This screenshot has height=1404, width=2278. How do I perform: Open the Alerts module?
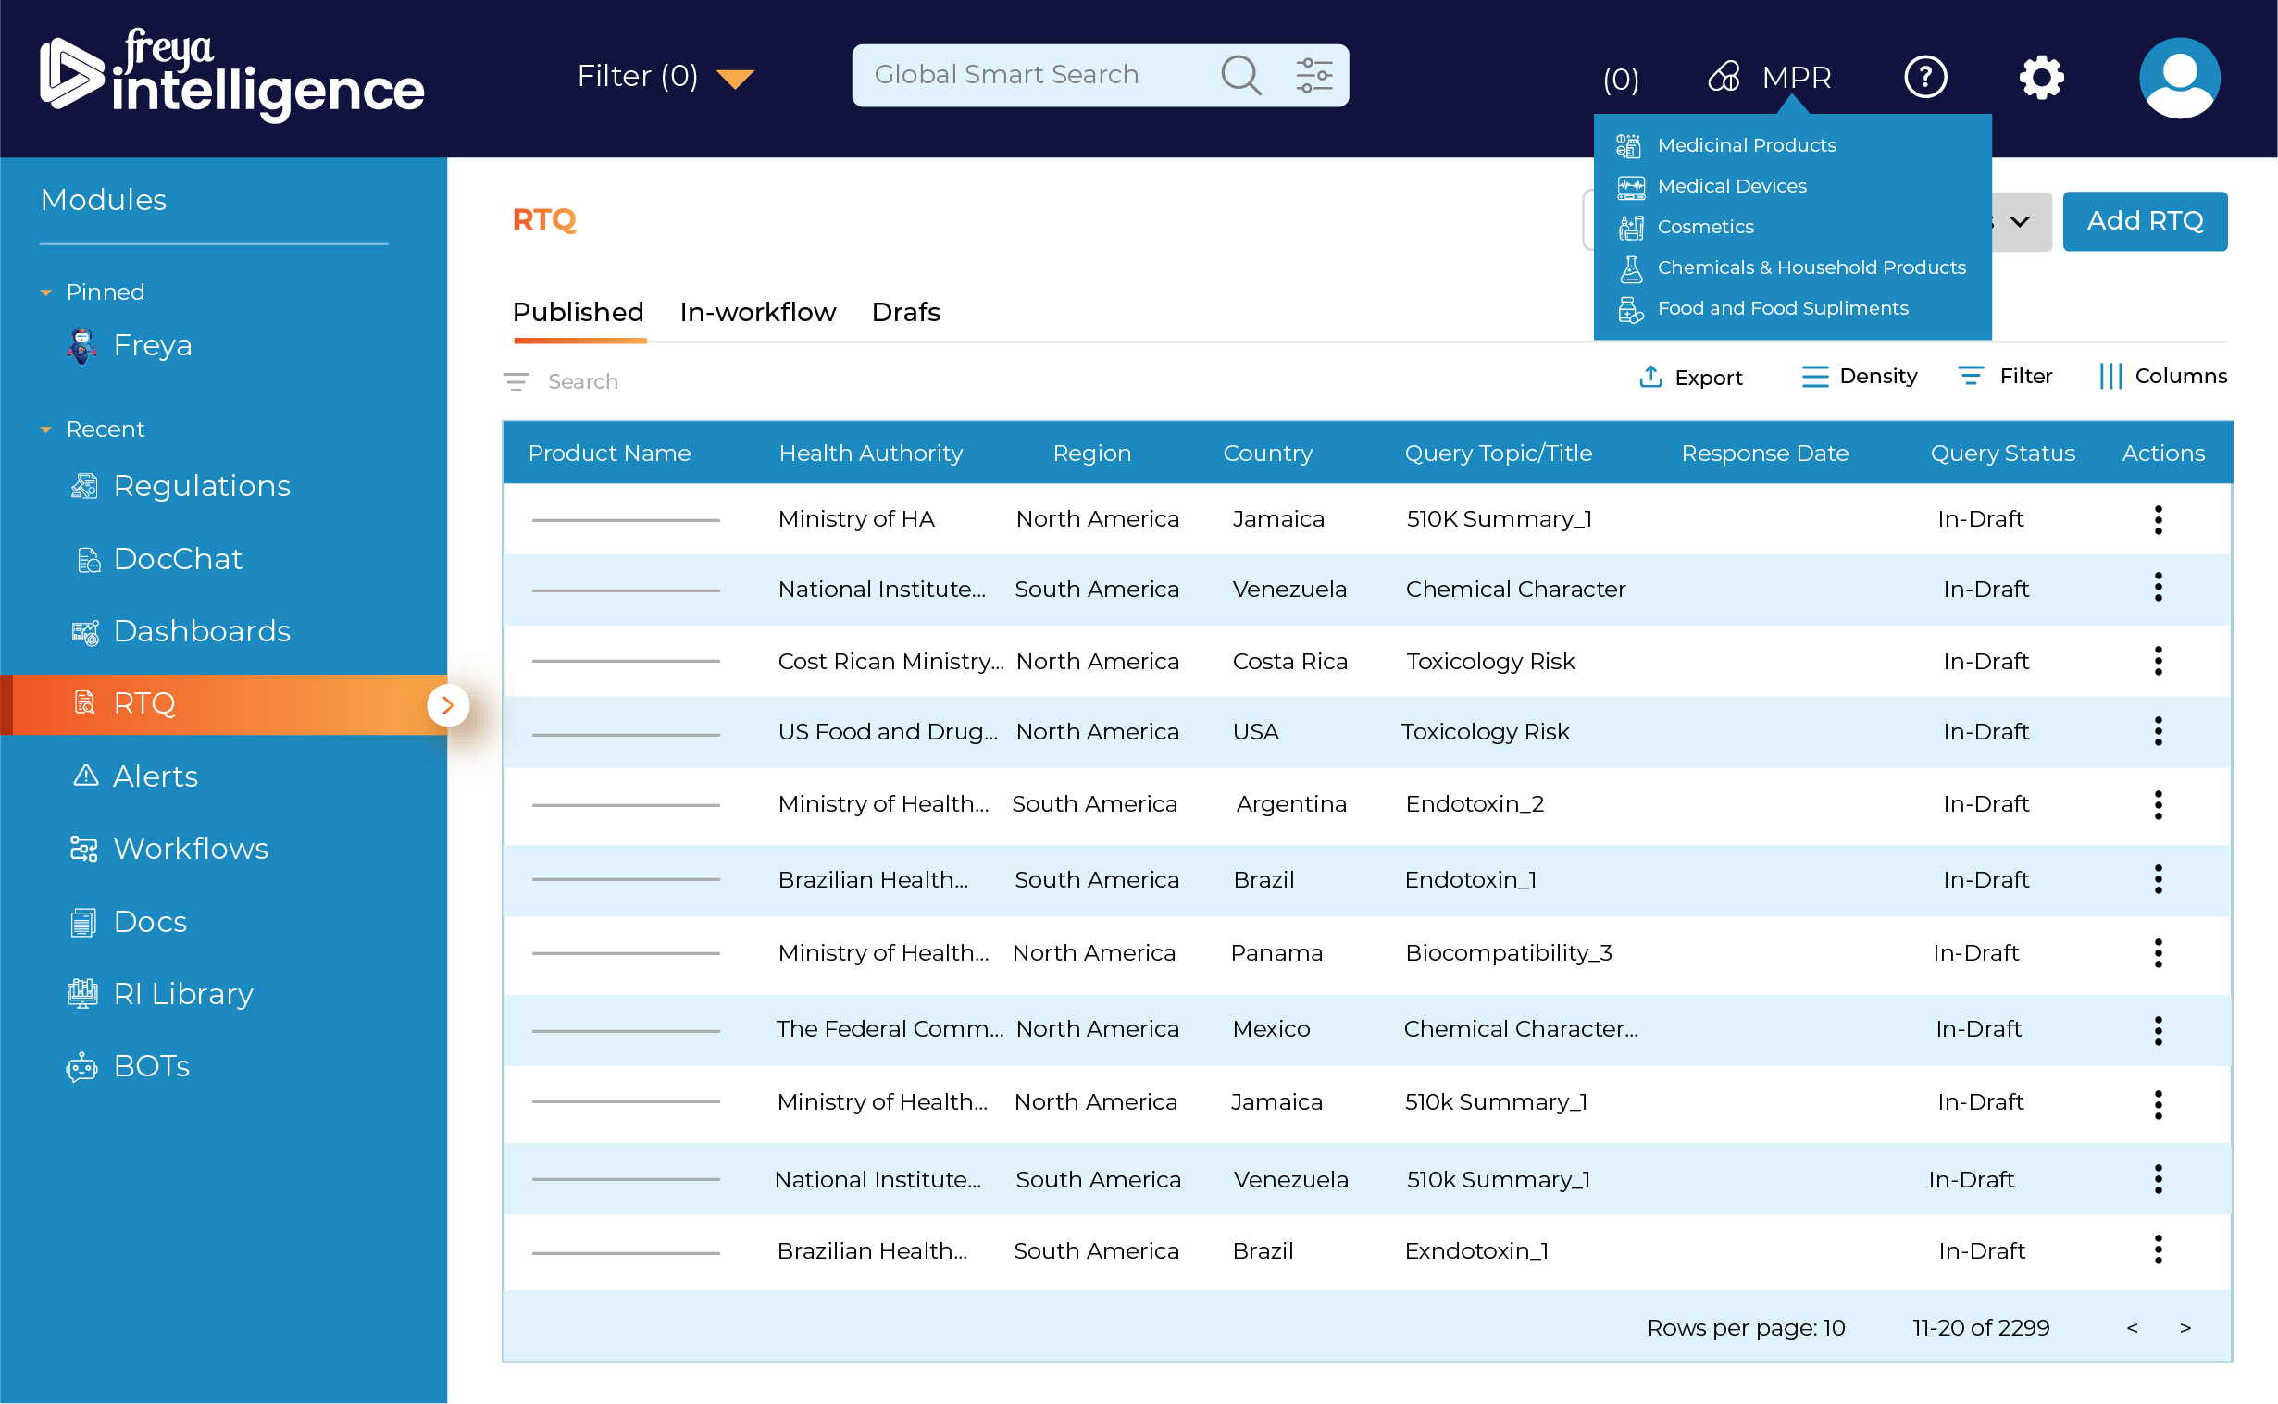pyautogui.click(x=155, y=776)
